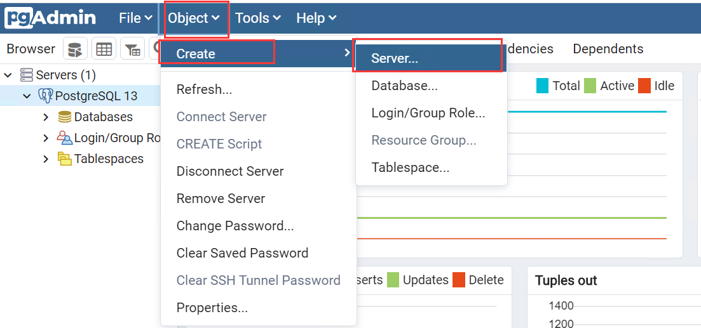Select Server... from Create submenu

(x=395, y=58)
